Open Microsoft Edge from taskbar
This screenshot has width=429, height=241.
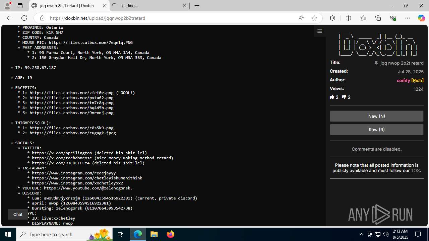(x=138, y=234)
